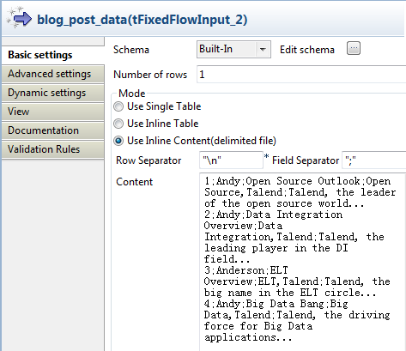Click the line starting "1;Andy;Open Source Outlook"

point(298,181)
